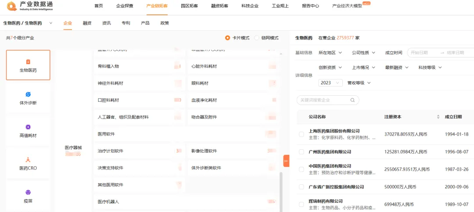The height and width of the screenshot is (212, 474).
Task: Check the box for 上海医药集团股份有限公司
Action: [302, 134]
